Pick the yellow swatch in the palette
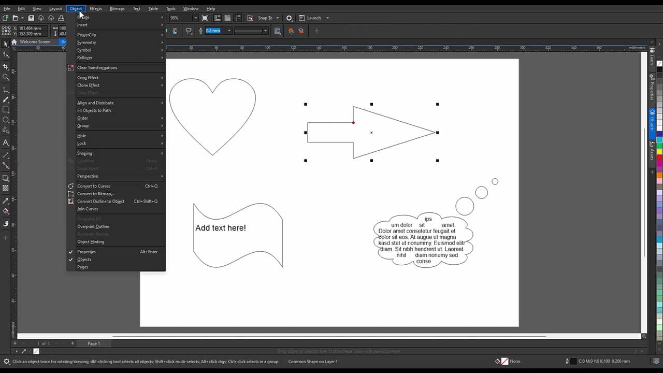The width and height of the screenshot is (663, 373). [x=659, y=152]
